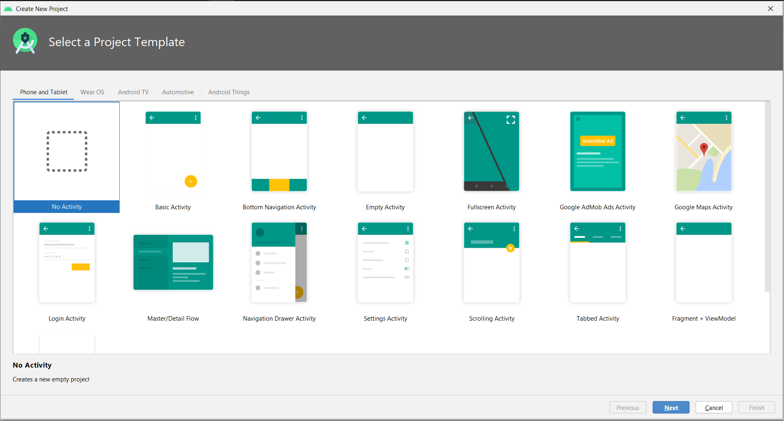Select the Login Activity template preview
The width and height of the screenshot is (784, 421).
coord(67,262)
